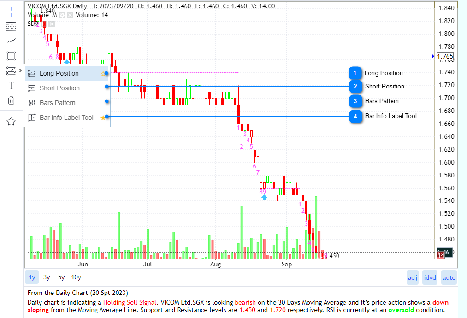Screen dimensions: 467x318
Task: Select the horizontal lines drawing tool
Action: (x=12, y=27)
